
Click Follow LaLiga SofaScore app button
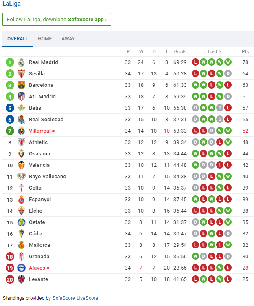click(57, 20)
